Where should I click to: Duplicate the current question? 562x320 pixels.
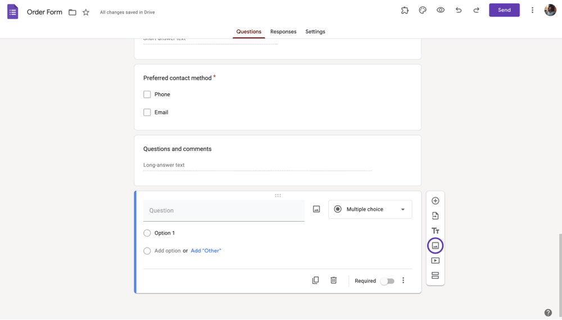click(315, 281)
